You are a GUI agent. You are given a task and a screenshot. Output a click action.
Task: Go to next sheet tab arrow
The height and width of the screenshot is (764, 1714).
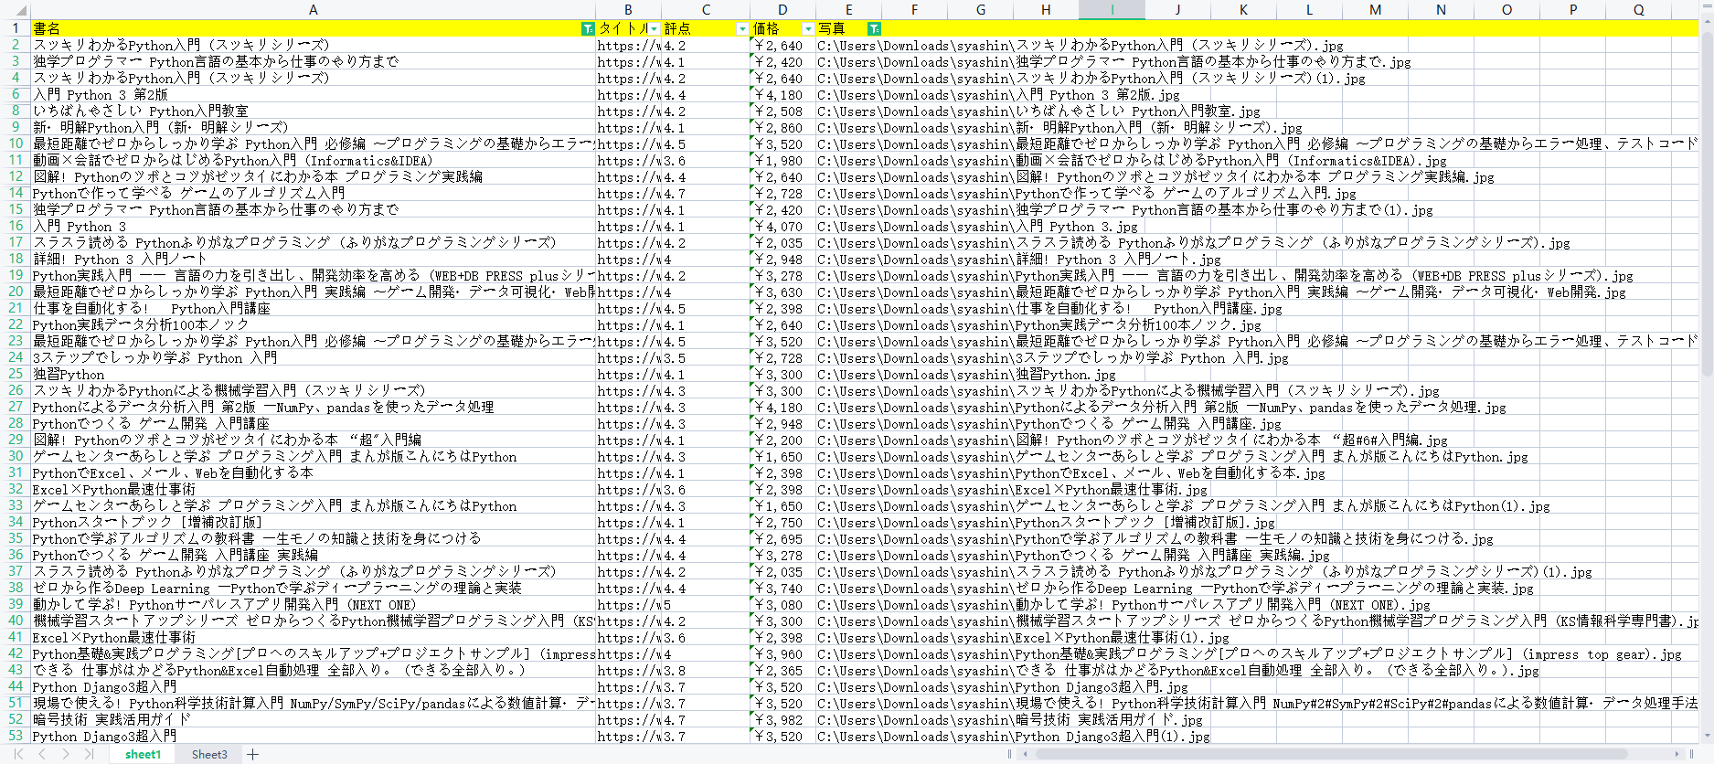[x=66, y=754]
